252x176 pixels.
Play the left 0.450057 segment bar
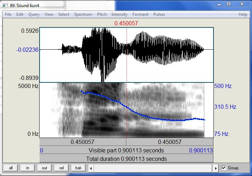click(83, 142)
